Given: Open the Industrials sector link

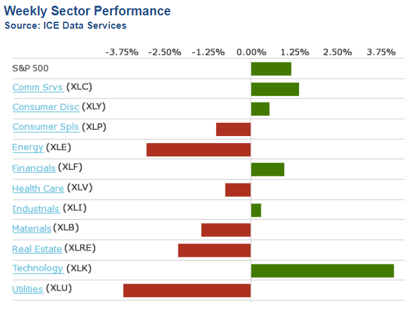Looking at the screenshot, I should 36,209.
